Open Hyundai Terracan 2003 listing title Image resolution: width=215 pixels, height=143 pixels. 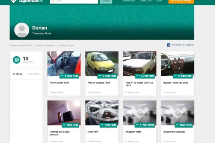176,82
